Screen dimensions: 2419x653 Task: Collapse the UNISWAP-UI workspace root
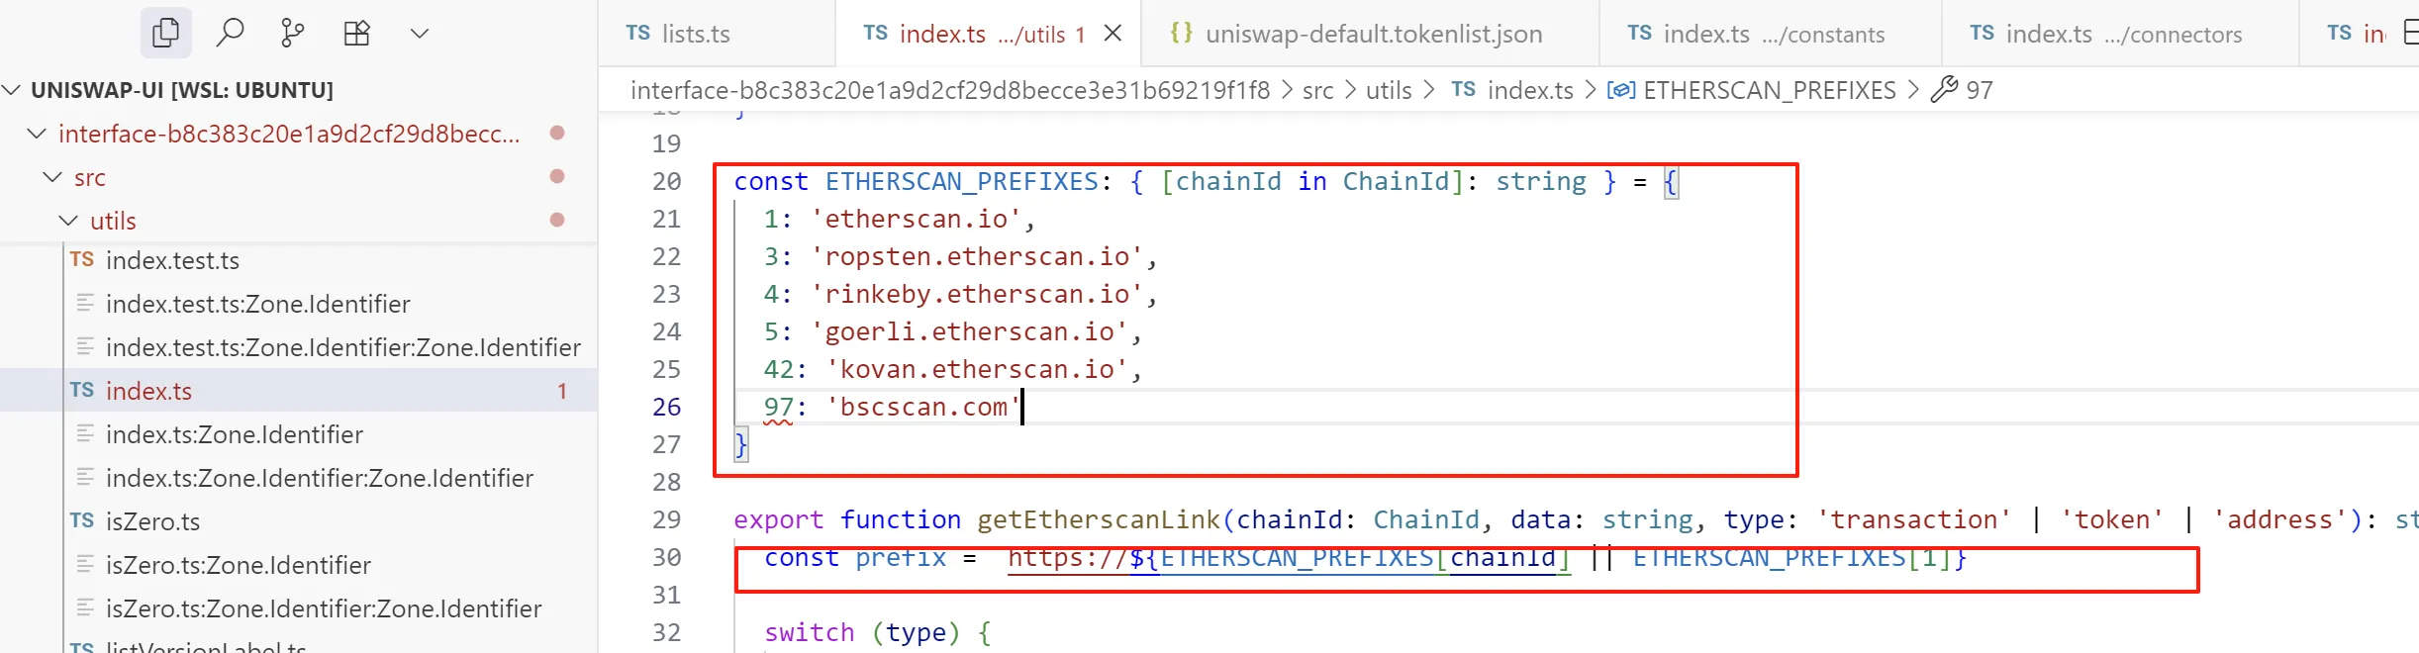coord(13,90)
